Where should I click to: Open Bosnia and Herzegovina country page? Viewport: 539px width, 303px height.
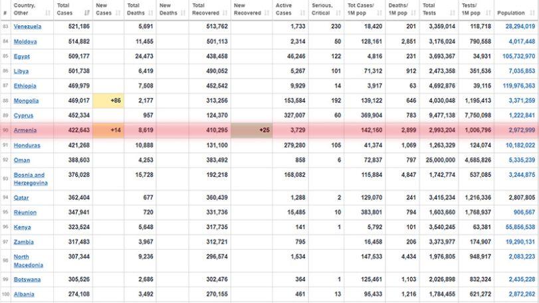[x=31, y=179]
